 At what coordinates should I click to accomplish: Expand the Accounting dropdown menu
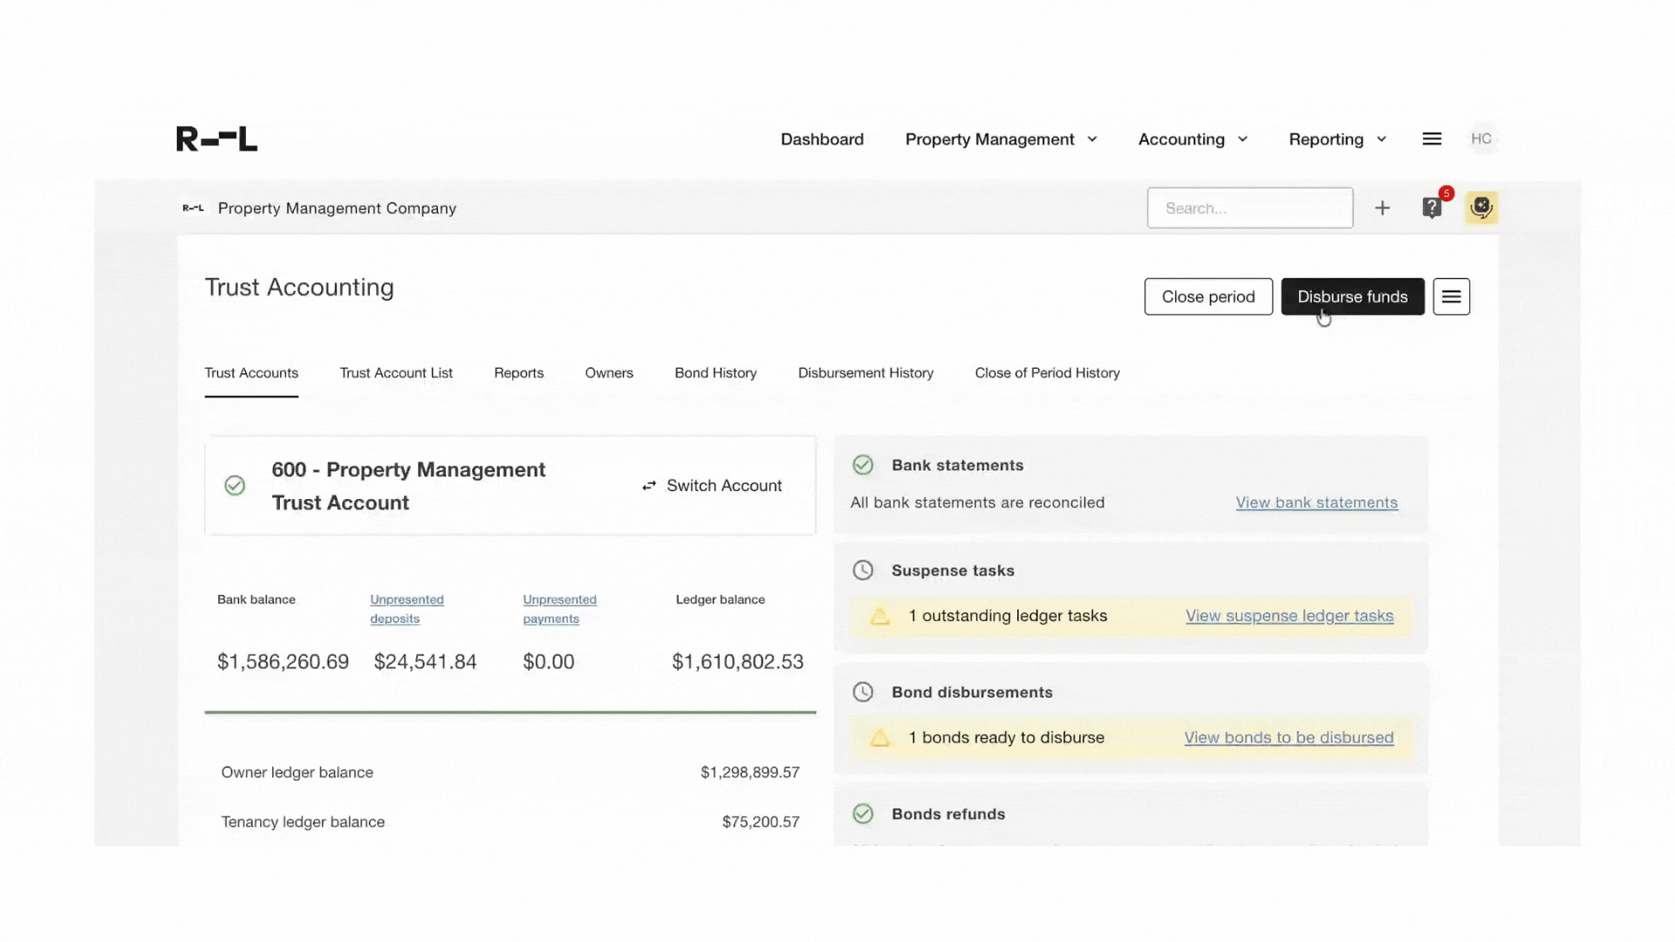click(1193, 140)
